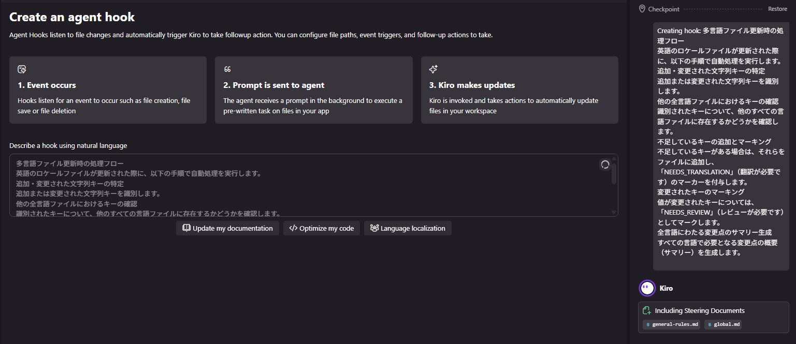Click the textbox scrollbar up arrow
Image resolution: width=796 pixels, height=344 pixels.
tap(614, 158)
